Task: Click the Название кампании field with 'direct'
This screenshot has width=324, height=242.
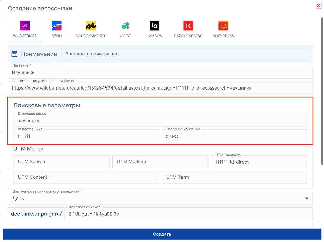Action: (234, 136)
